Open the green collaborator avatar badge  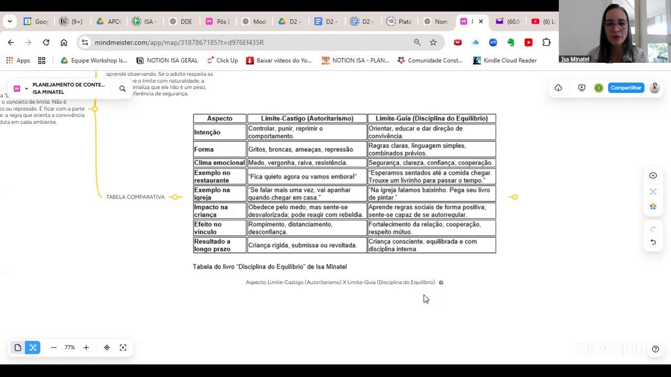(599, 88)
